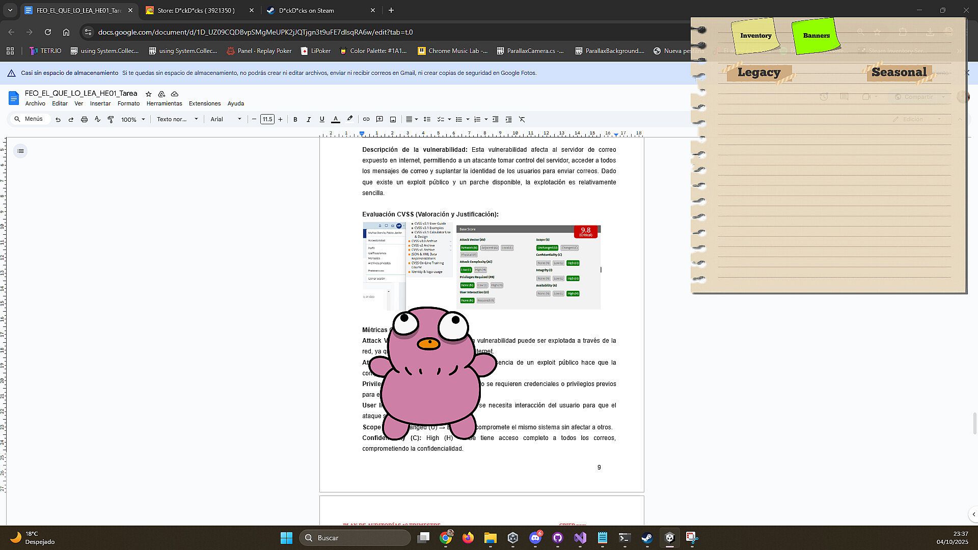Open the Arial font dropdown

pyautogui.click(x=226, y=119)
